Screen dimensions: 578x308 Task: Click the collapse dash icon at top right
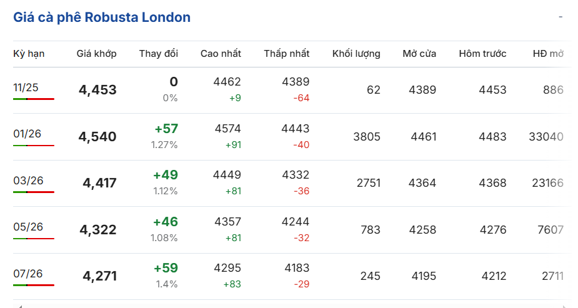pyautogui.click(x=561, y=17)
